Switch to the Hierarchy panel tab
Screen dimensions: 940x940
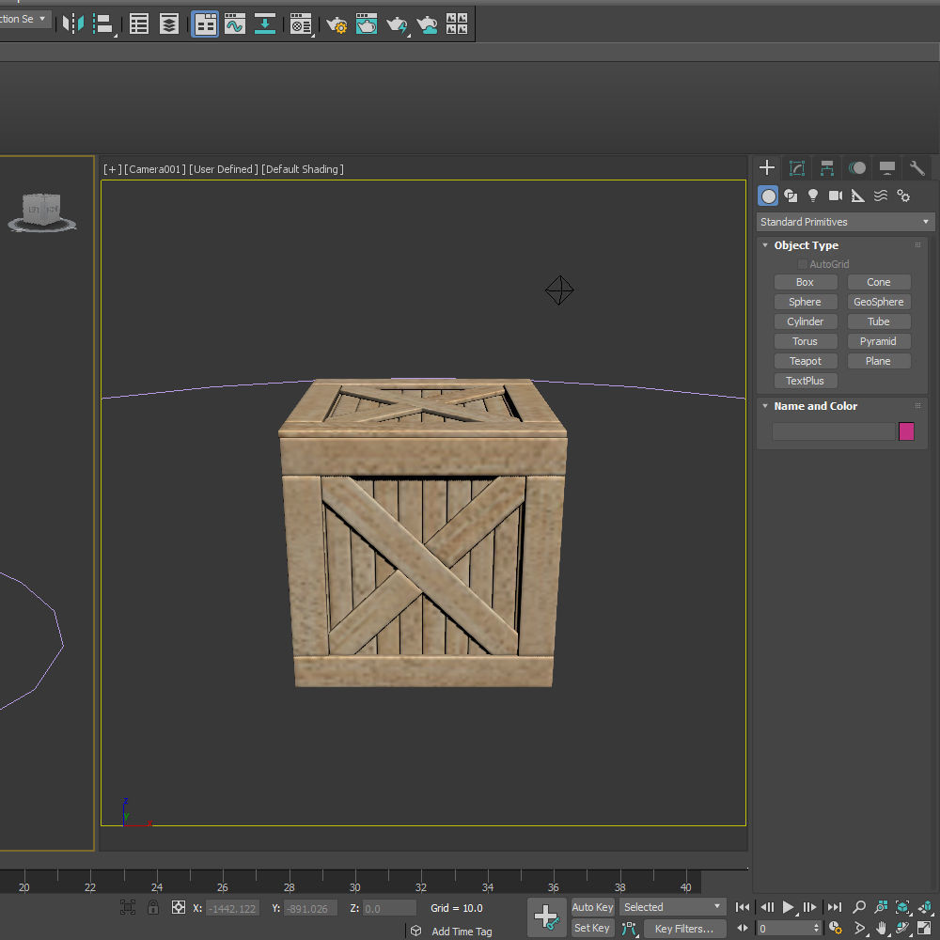826,168
